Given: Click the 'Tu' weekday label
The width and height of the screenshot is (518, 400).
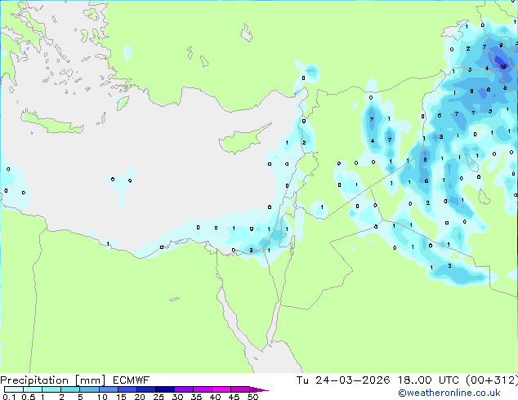Looking at the screenshot, I should (x=302, y=380).
